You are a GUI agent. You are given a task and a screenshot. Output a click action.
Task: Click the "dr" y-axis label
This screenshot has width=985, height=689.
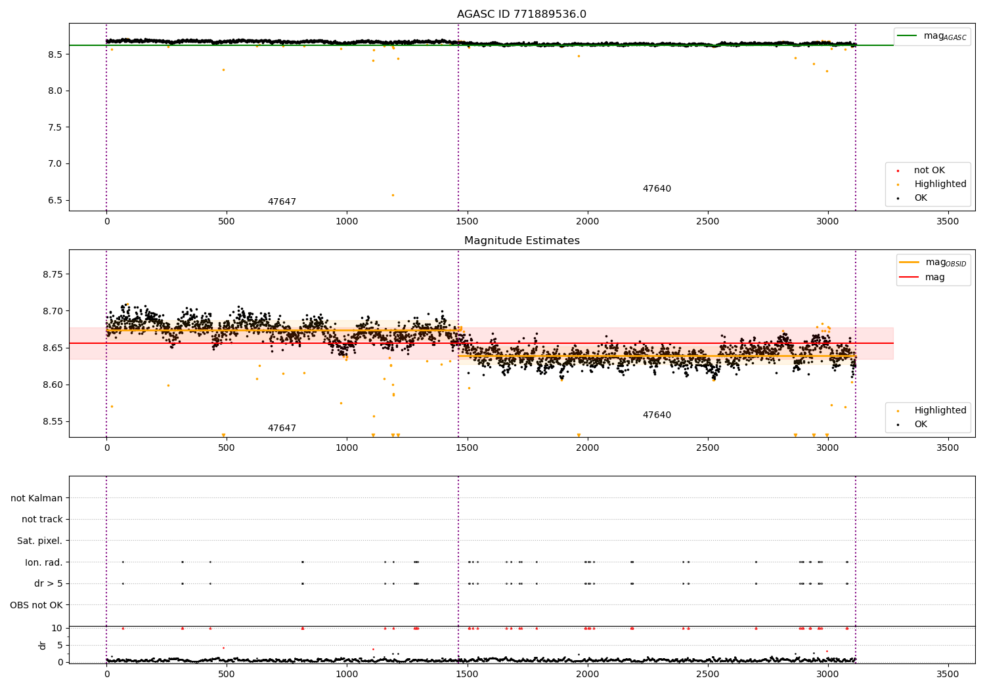[x=43, y=645]
